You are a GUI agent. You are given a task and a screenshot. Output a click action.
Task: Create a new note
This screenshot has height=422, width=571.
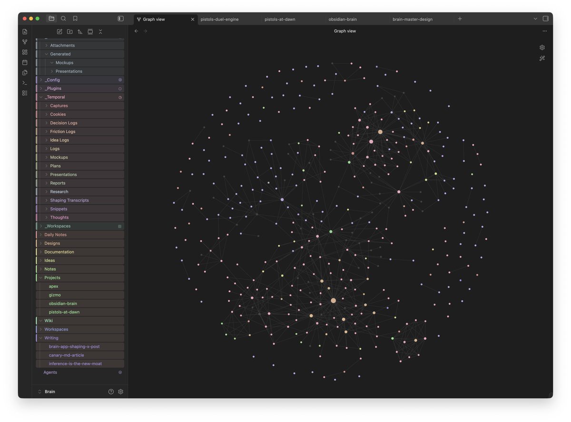59,31
